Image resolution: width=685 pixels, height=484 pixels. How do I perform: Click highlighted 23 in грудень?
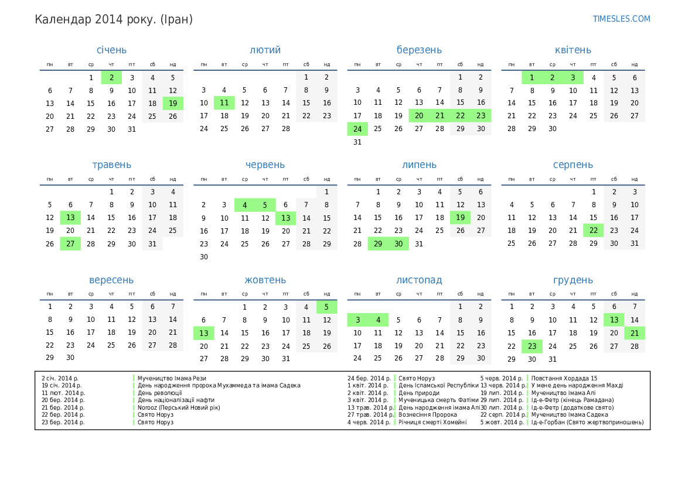pos(532,346)
